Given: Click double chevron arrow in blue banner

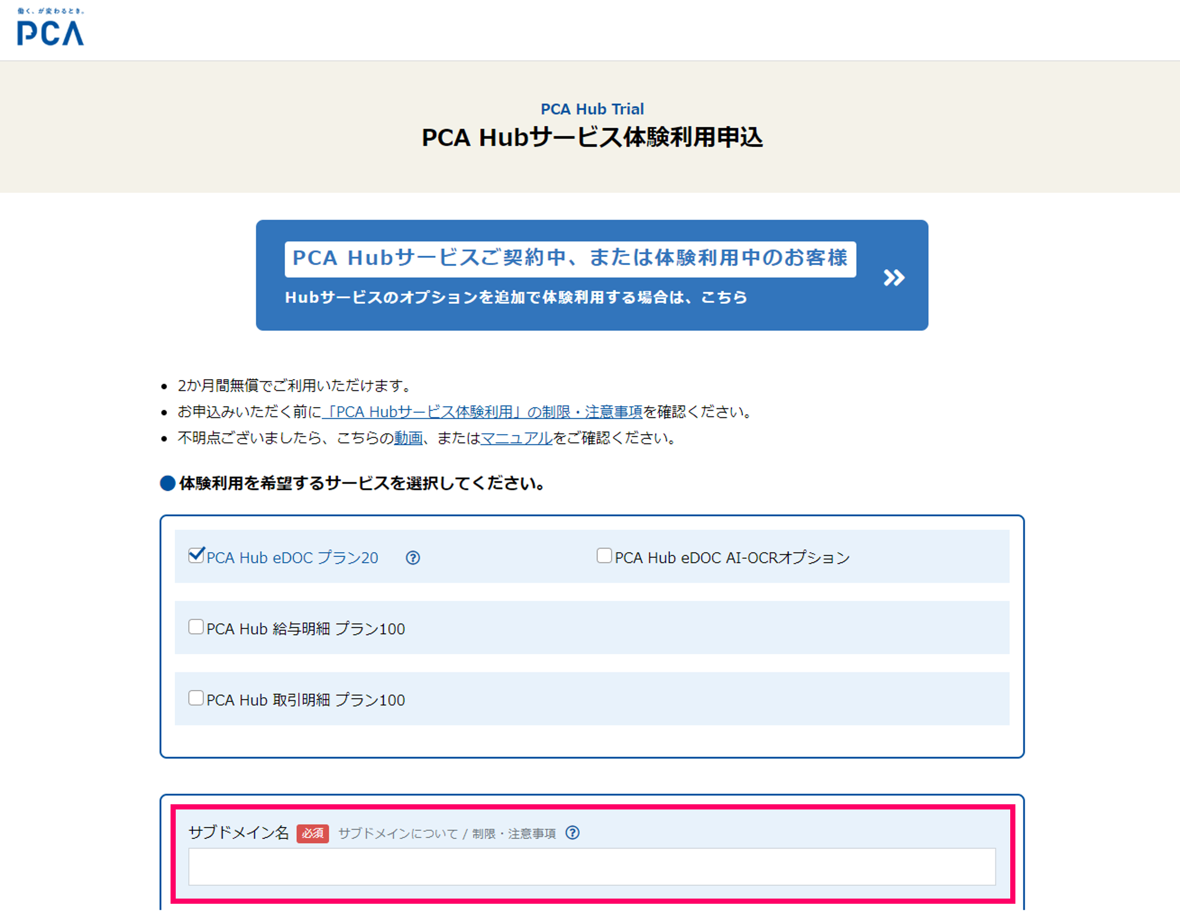Looking at the screenshot, I should [x=894, y=277].
